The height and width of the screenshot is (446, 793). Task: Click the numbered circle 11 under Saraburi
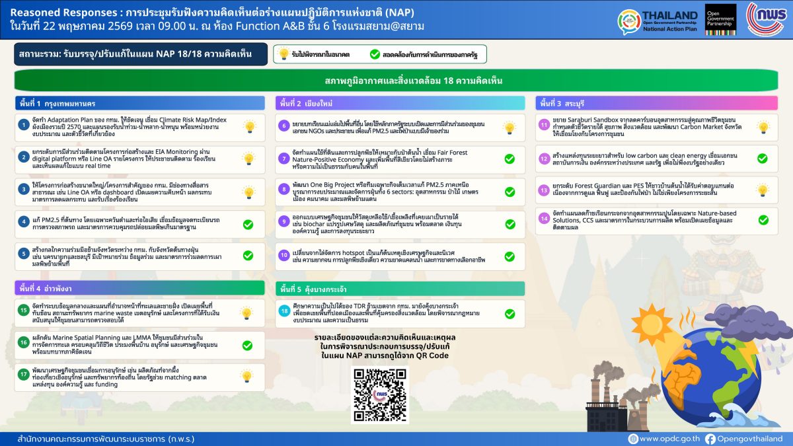pos(545,124)
